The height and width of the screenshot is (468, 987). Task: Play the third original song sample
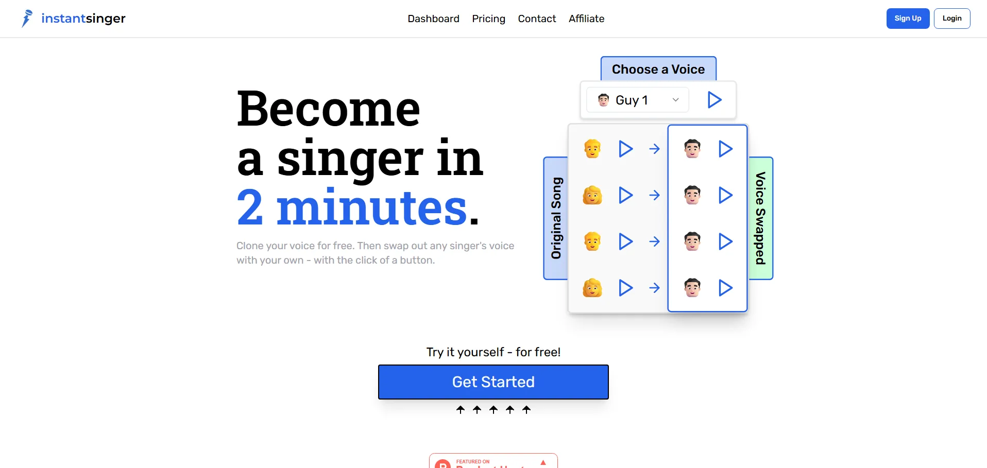[x=625, y=241]
